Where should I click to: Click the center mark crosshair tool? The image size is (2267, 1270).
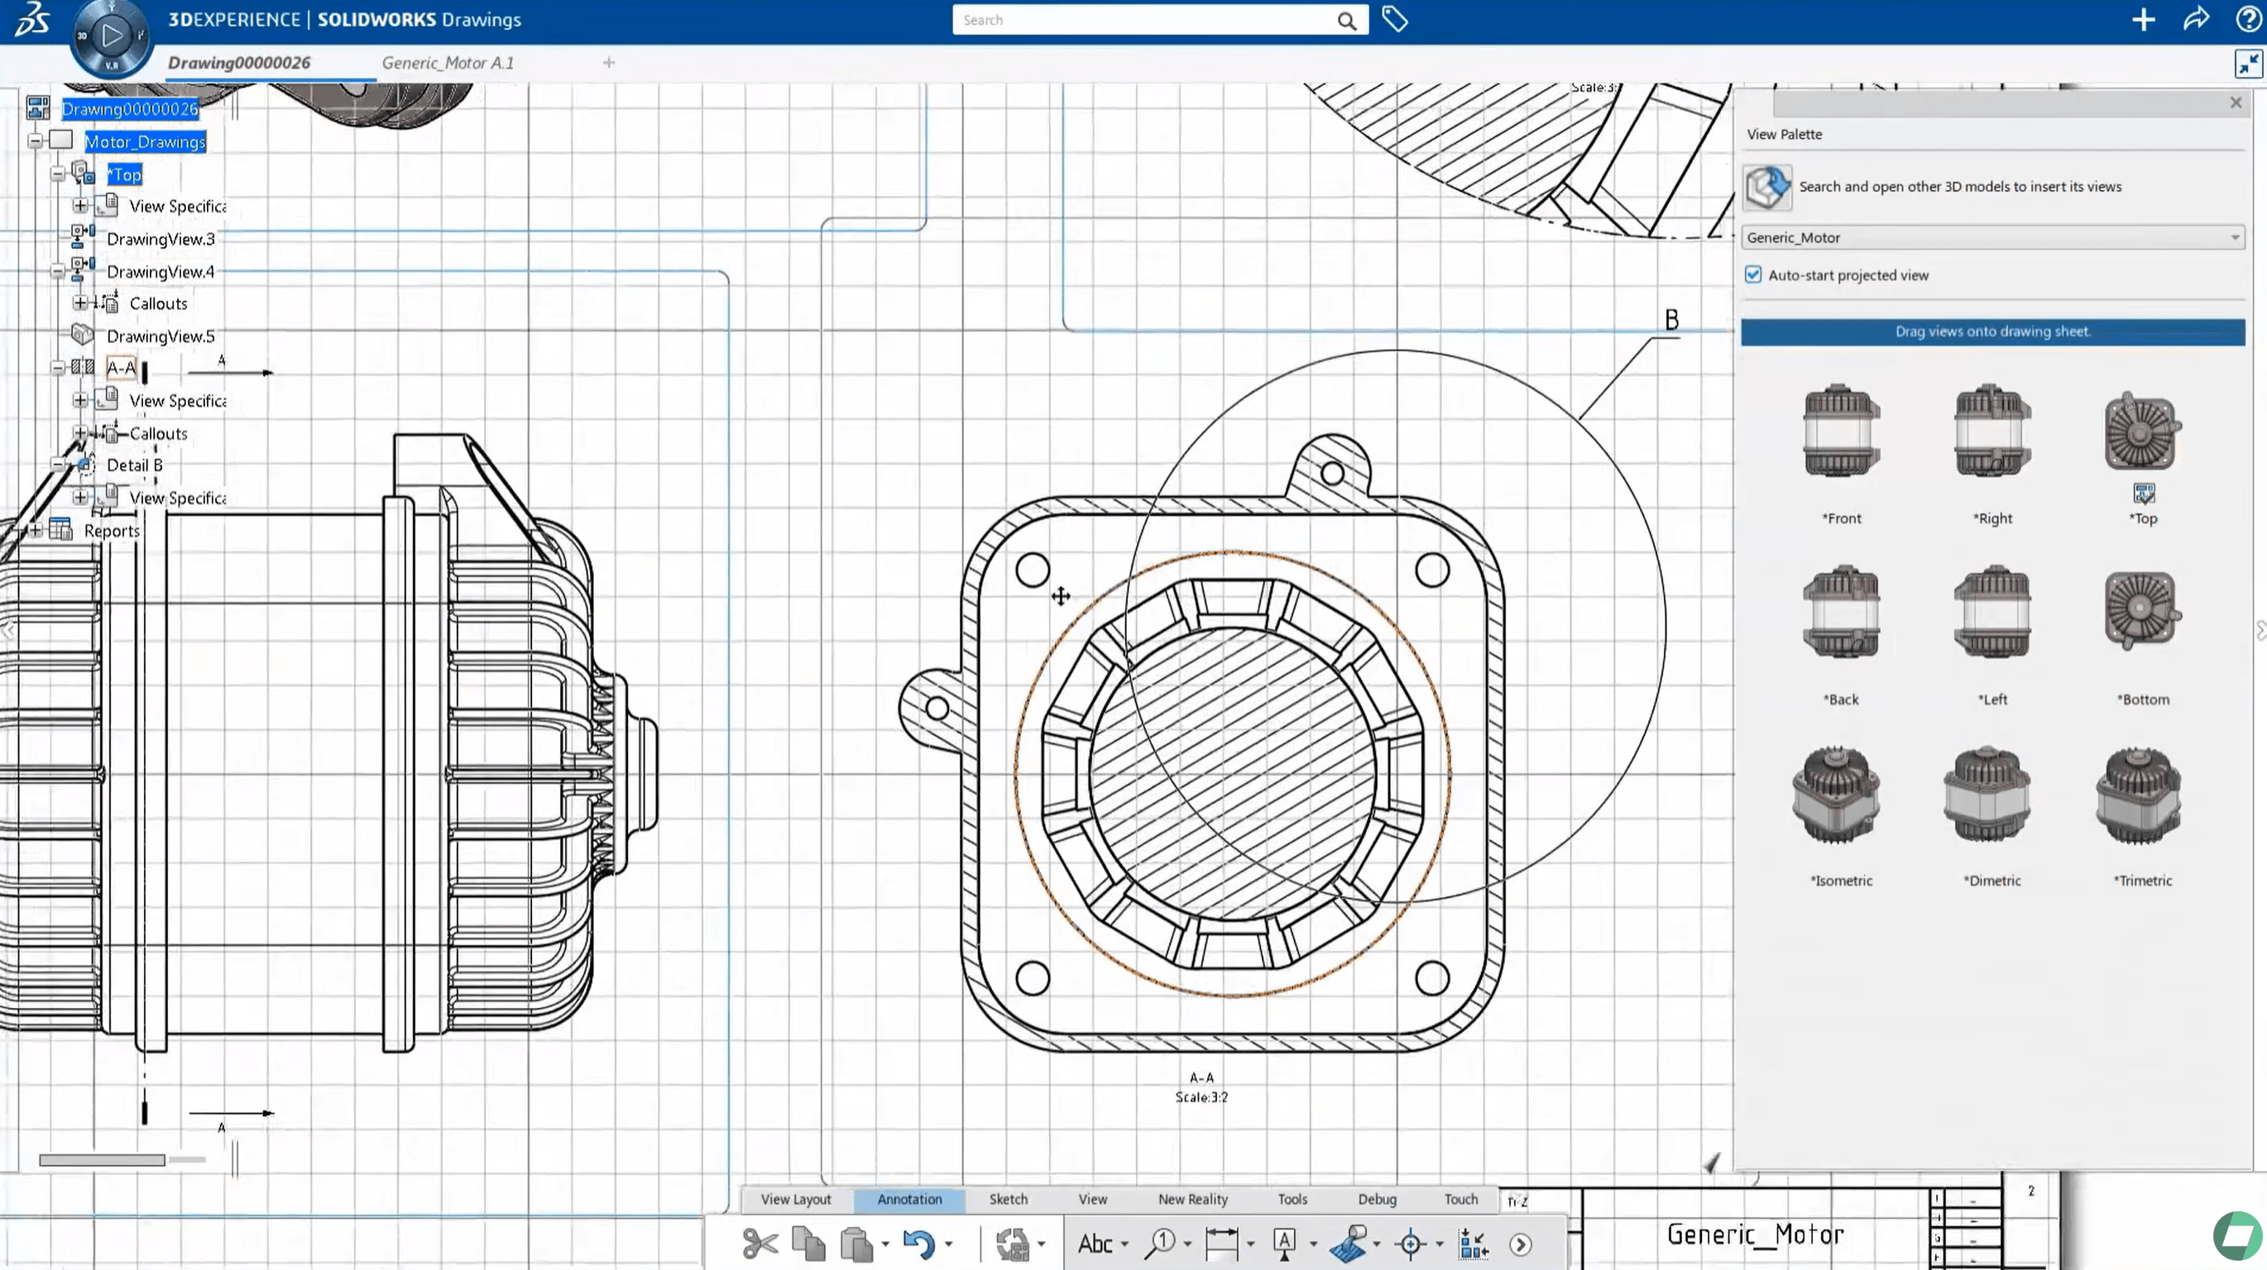(1410, 1244)
